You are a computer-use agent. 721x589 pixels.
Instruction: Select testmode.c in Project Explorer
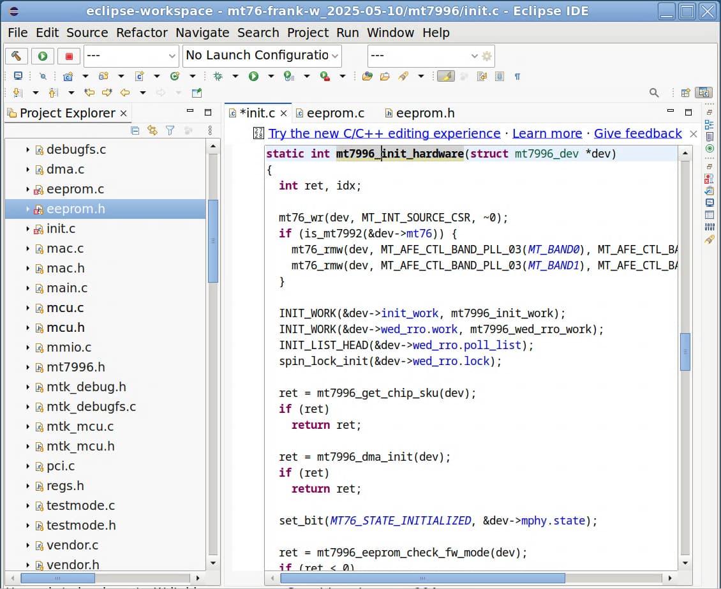[x=81, y=505]
